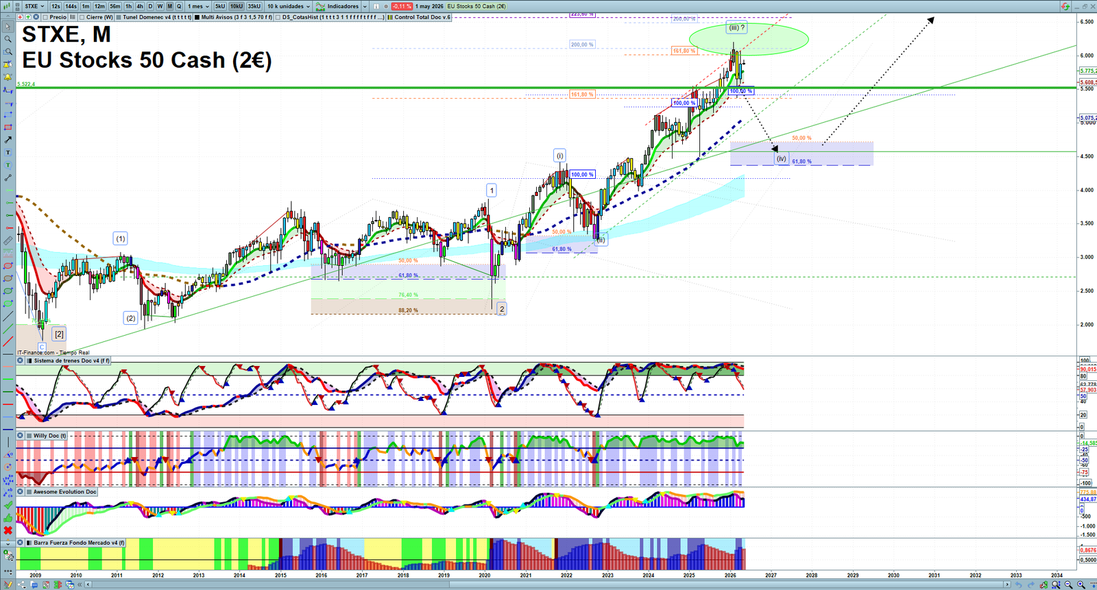Toggle the Willy Doc color box
Viewport: 1097px width, 590px height.
[29, 435]
